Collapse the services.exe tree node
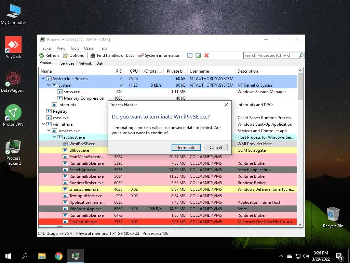The image size is (350, 263). (x=49, y=130)
